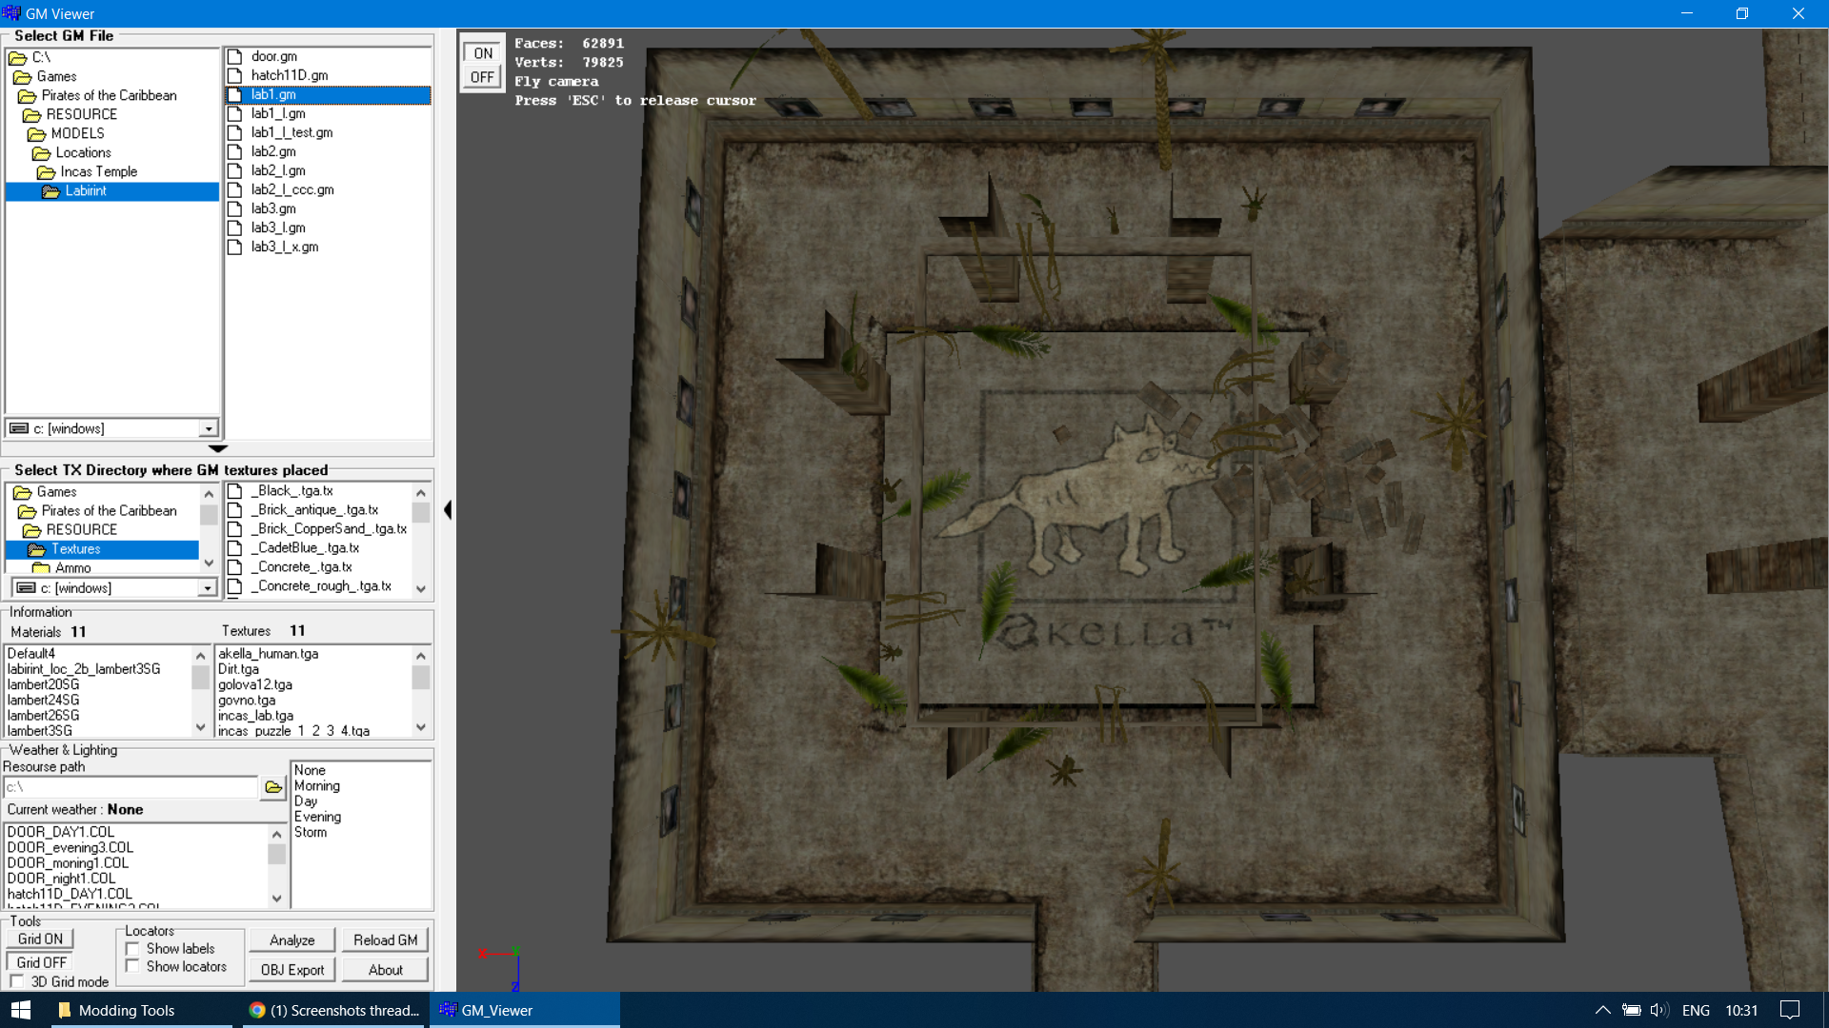Click file icon of _Black_.tga.tx
Screen dimensions: 1829x1028
(234, 491)
